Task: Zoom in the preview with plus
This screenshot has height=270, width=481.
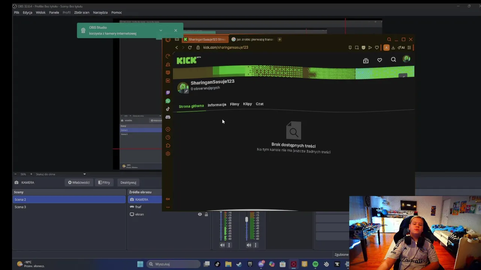Action: pyautogui.click(x=31, y=174)
